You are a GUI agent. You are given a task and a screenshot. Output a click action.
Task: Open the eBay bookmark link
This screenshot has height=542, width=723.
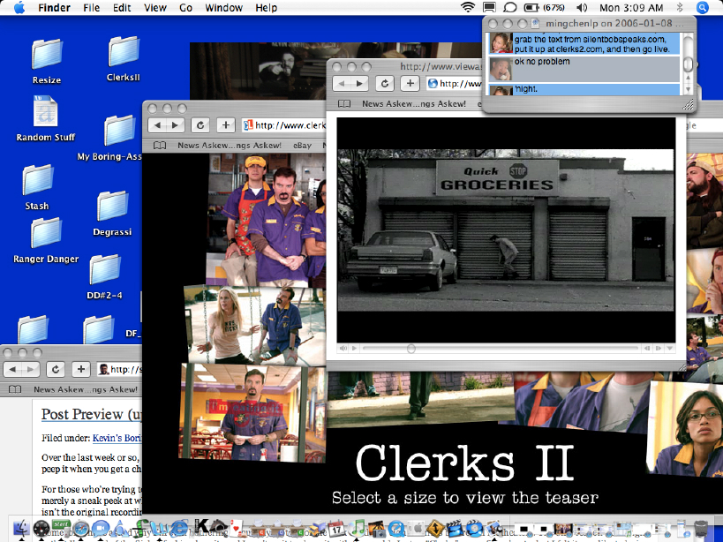click(303, 145)
